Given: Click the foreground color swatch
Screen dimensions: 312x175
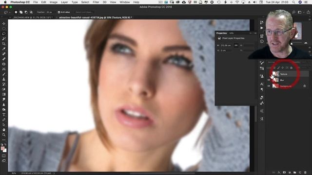Looking at the screenshot, I should click(x=2, y=148).
